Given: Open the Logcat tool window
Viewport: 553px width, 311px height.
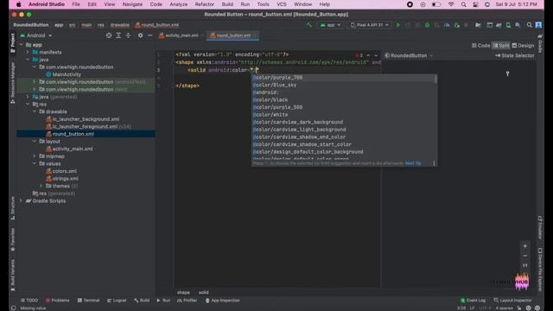Looking at the screenshot, I should [x=117, y=301].
